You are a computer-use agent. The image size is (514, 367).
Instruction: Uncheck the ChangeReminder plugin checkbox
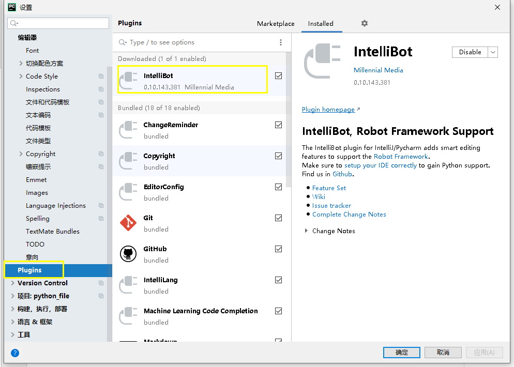[278, 125]
